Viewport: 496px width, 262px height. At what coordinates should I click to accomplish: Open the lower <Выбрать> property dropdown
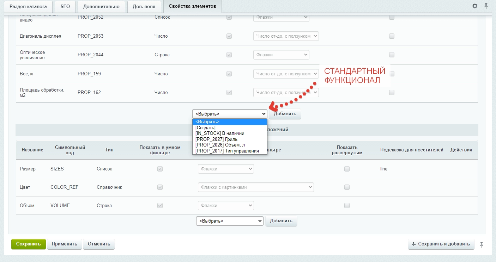coord(230,221)
